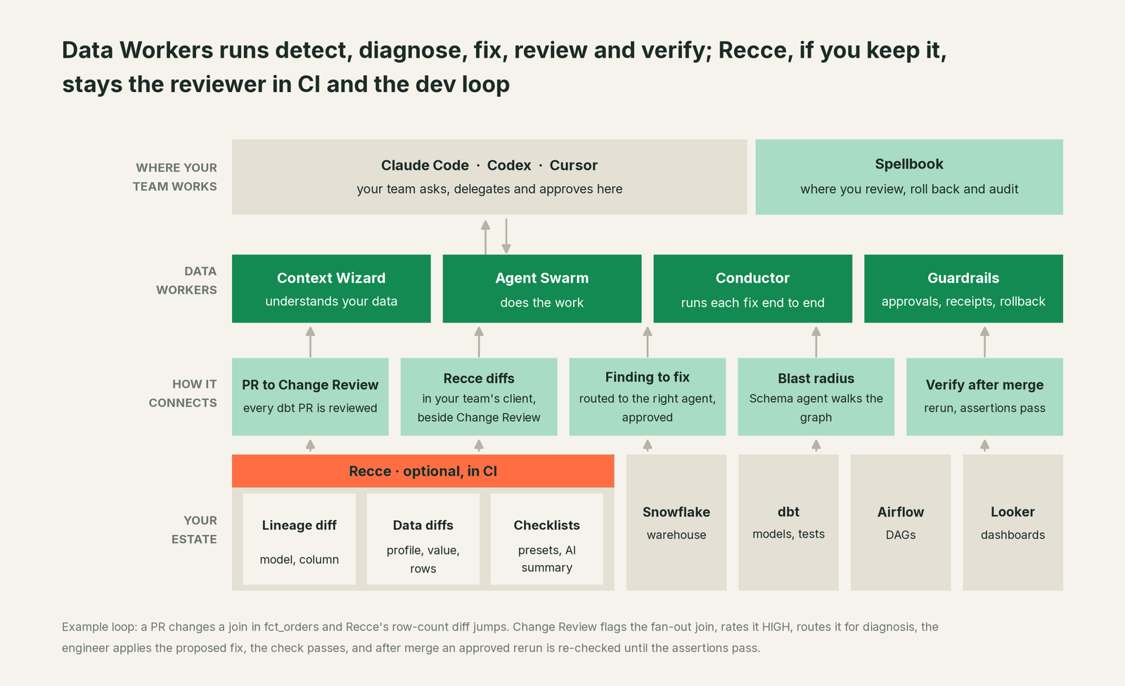Open the Agent Swarm card
Viewport: 1125px width, 686px height.
click(542, 289)
